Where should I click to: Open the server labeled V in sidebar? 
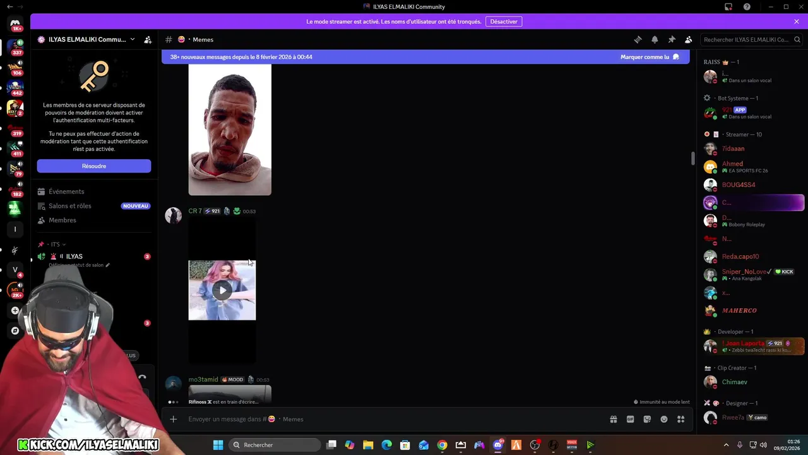[x=15, y=270]
